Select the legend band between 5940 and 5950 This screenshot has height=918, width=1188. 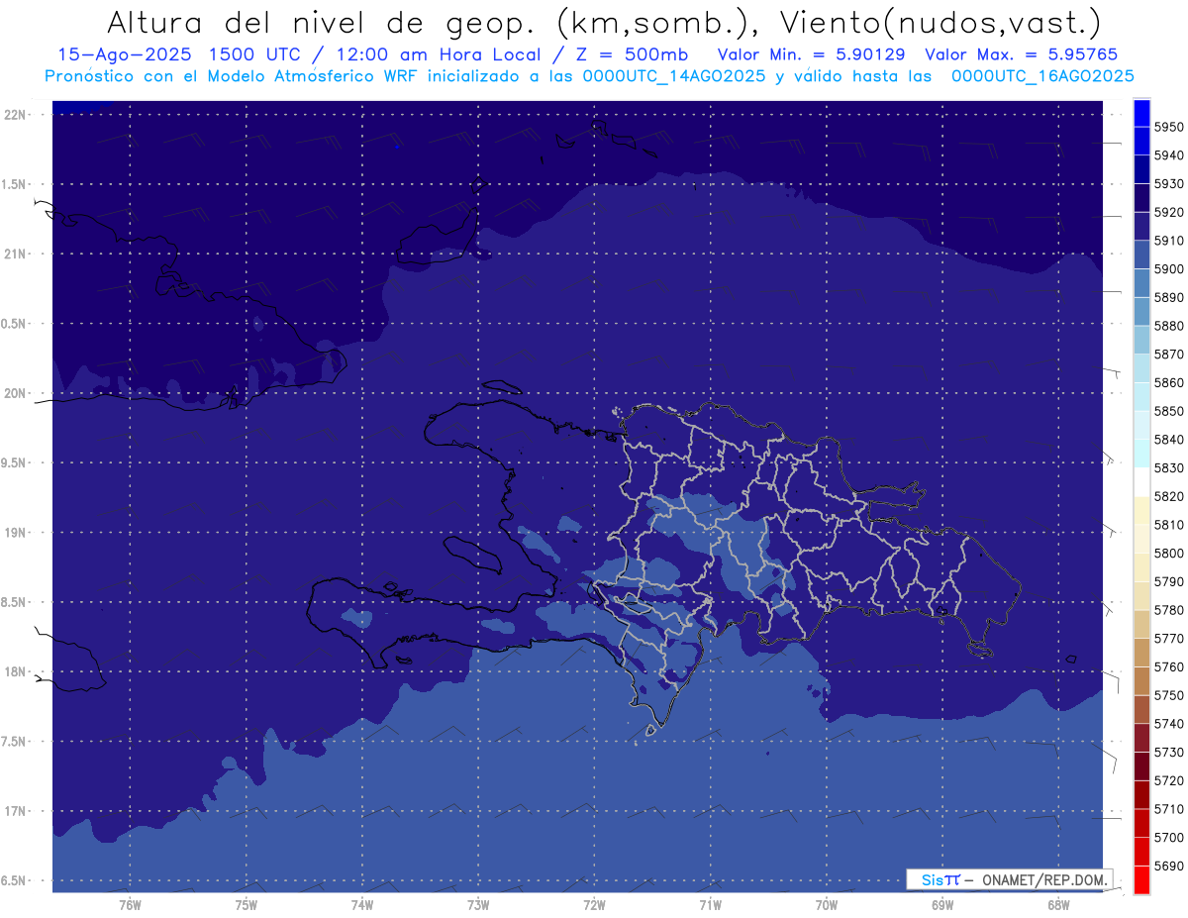click(x=1140, y=141)
